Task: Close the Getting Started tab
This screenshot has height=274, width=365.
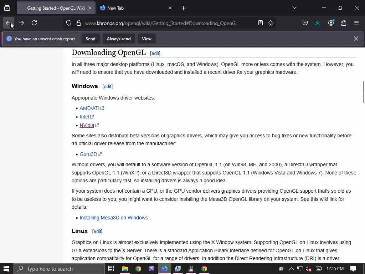Action: click(x=90, y=8)
